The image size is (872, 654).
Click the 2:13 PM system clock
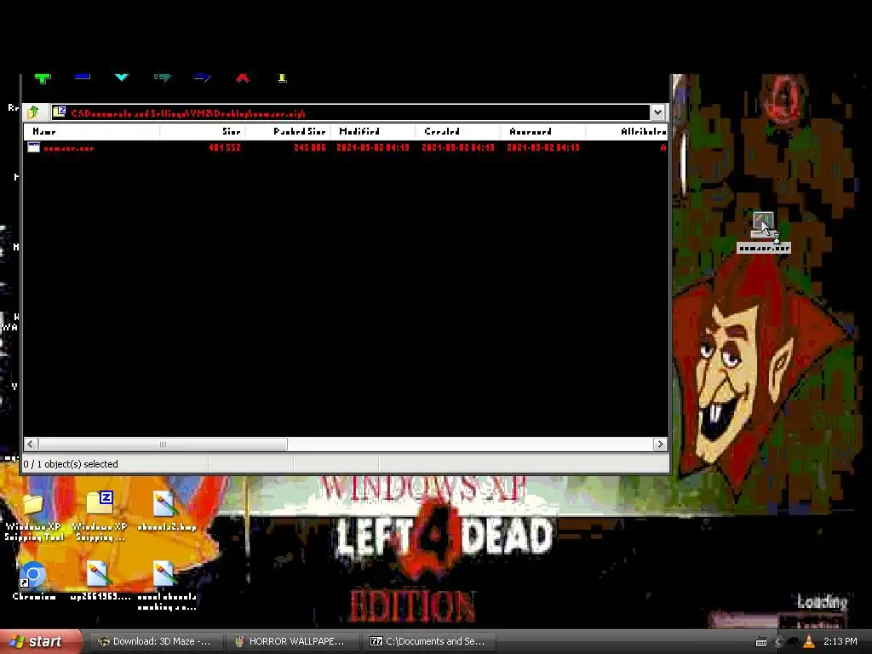[840, 642]
